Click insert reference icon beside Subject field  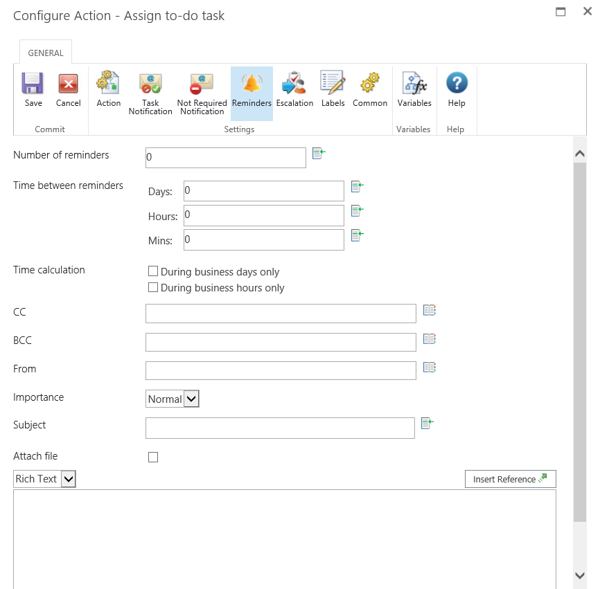427,424
